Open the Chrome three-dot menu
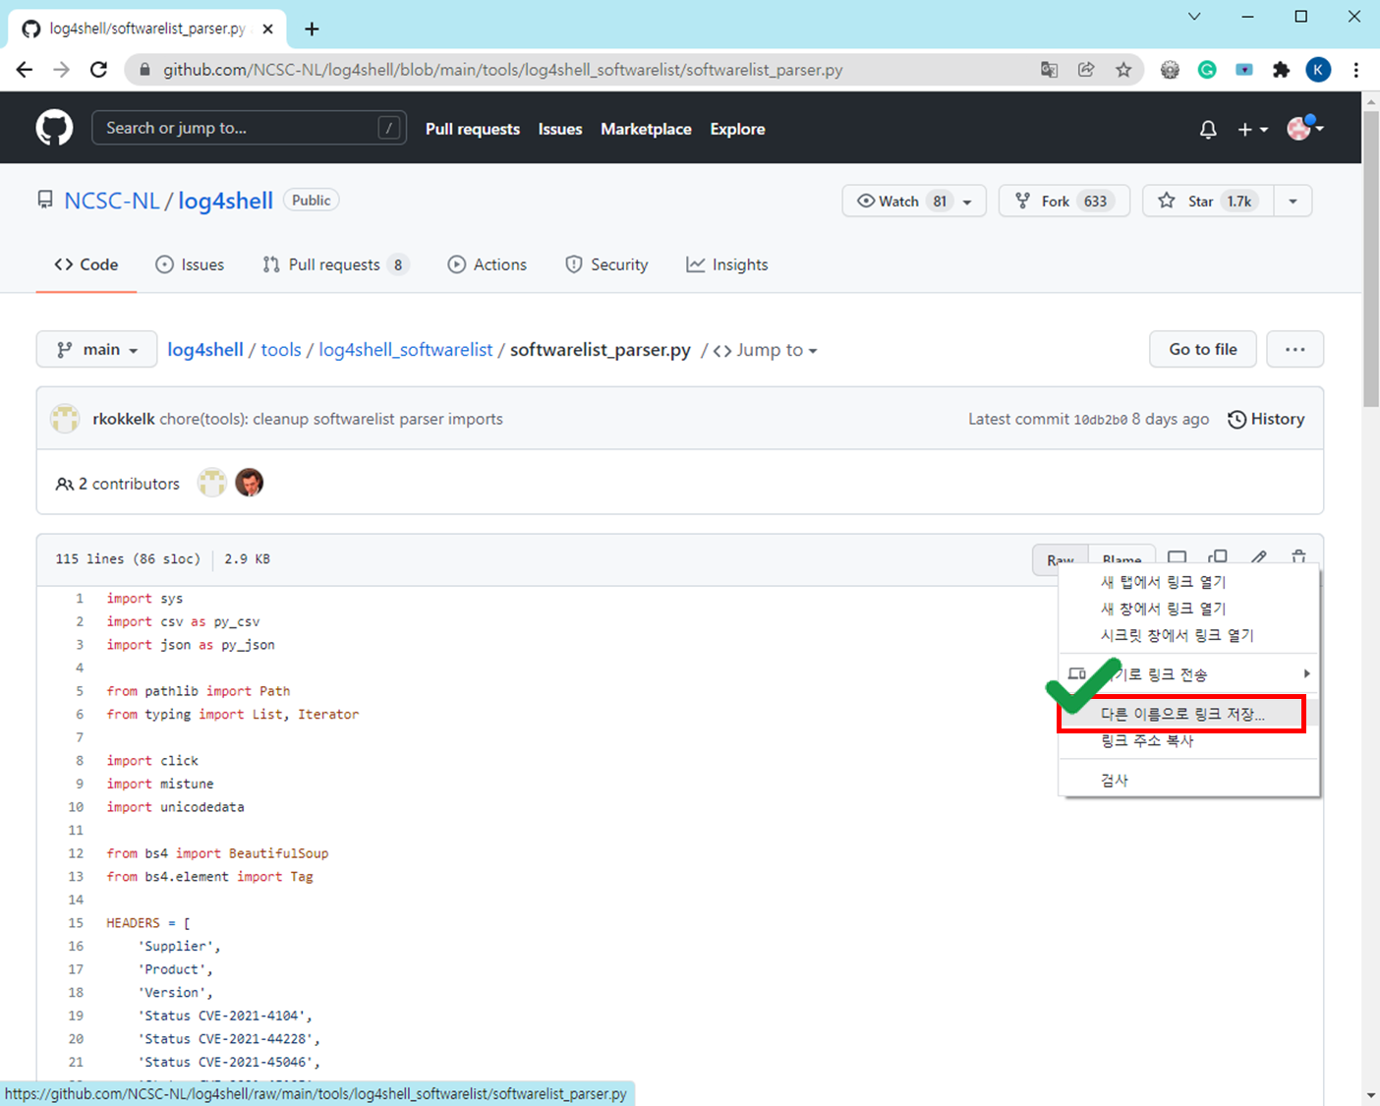This screenshot has width=1380, height=1106. click(x=1355, y=69)
